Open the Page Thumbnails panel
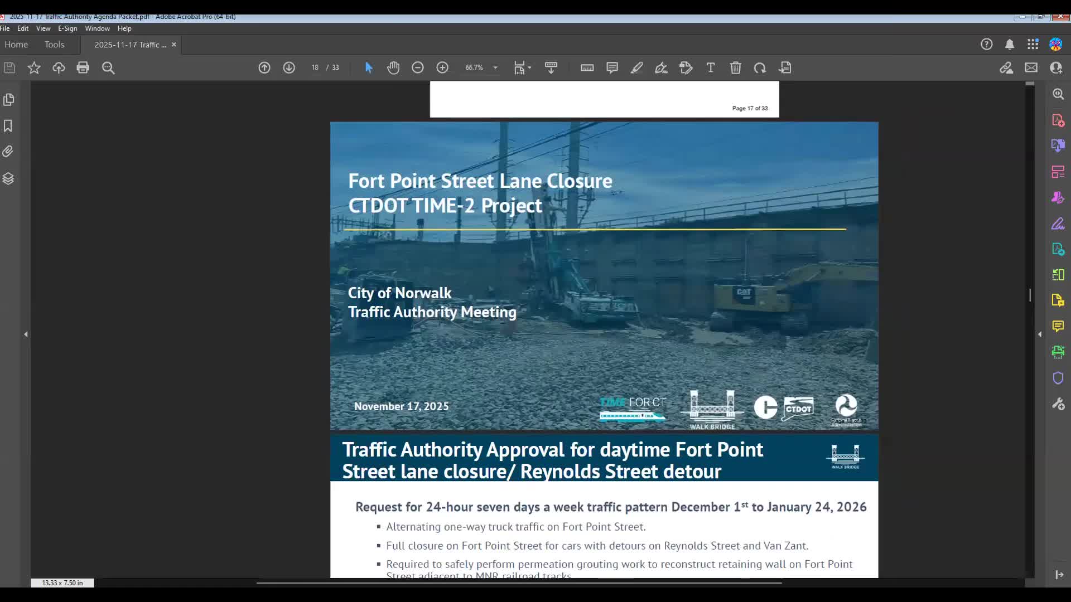1071x602 pixels. (9, 100)
